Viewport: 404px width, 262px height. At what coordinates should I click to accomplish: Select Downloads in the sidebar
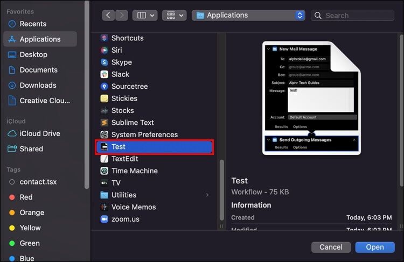[x=40, y=85]
